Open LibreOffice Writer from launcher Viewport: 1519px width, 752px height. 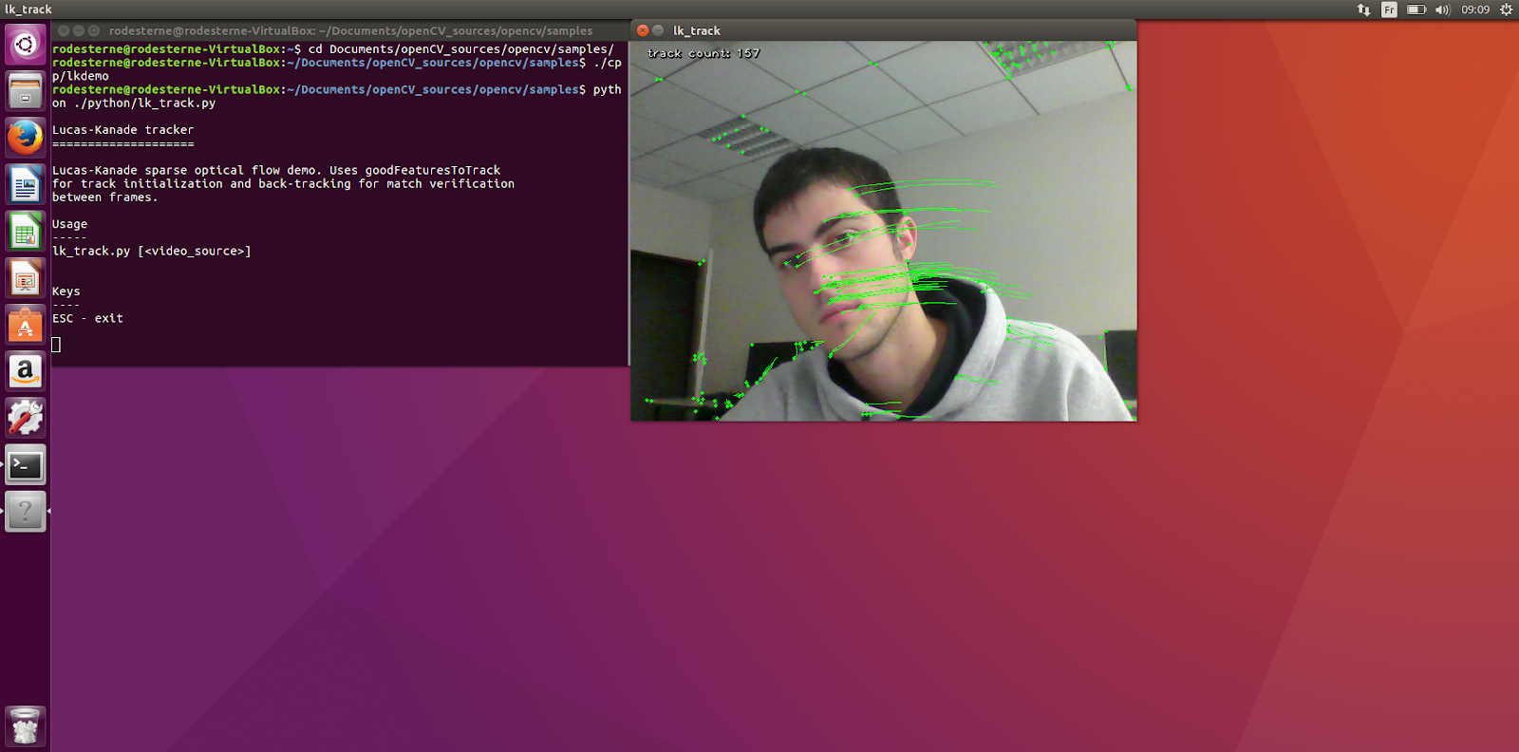pos(26,184)
